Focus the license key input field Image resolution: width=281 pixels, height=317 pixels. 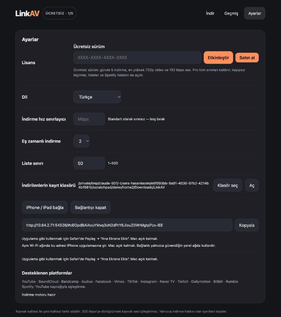(137, 58)
